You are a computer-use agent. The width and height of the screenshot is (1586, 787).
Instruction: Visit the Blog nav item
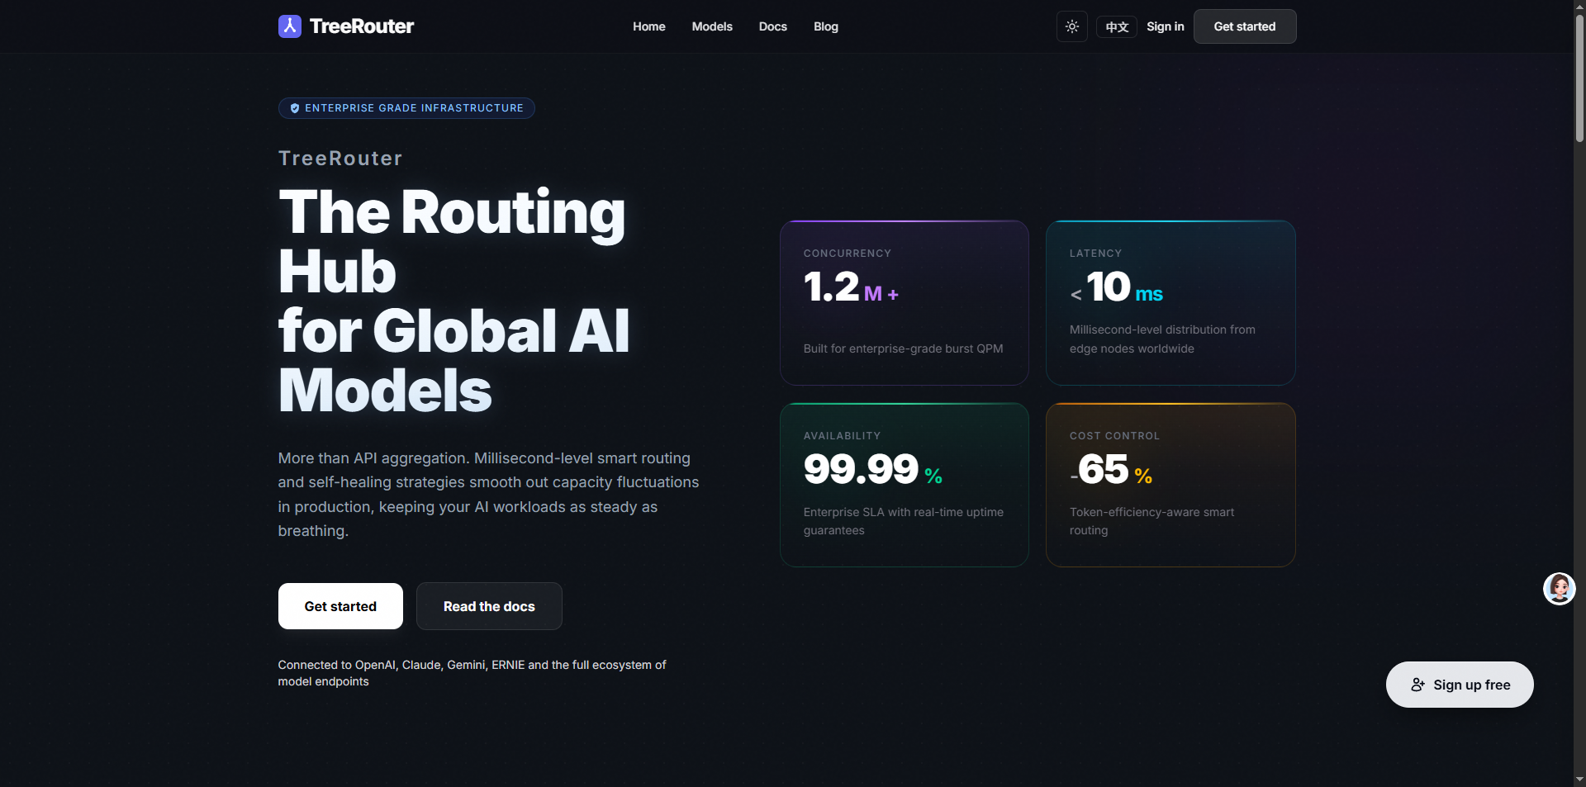[826, 26]
